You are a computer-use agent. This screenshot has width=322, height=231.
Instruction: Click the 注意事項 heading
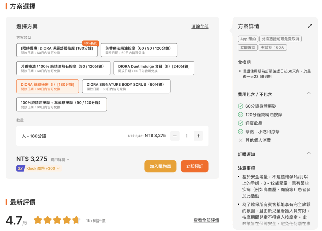click(246, 168)
